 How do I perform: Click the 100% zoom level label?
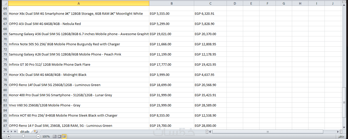point(46,136)
